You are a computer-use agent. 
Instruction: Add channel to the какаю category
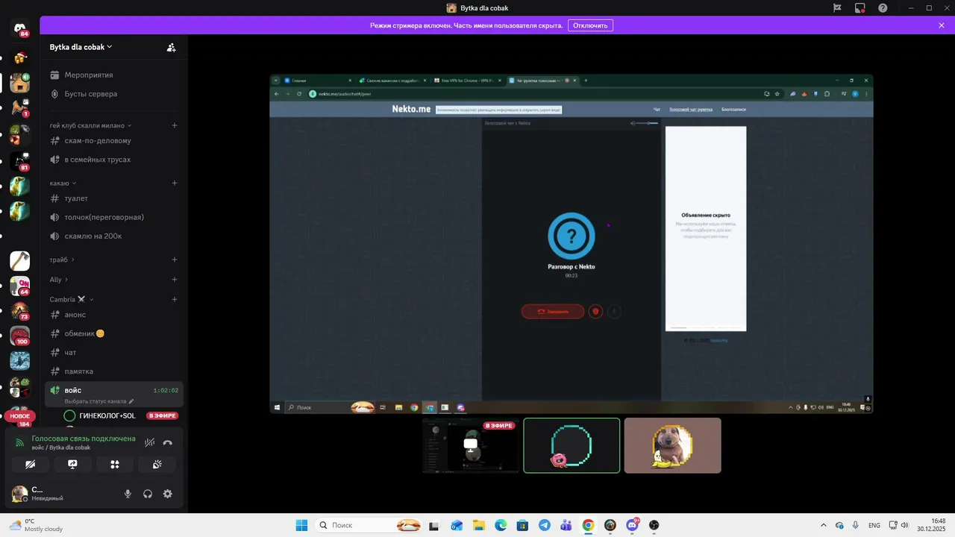(x=175, y=183)
